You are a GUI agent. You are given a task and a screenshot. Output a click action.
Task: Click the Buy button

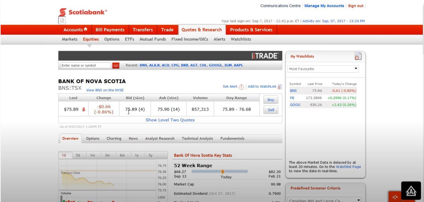(271, 100)
